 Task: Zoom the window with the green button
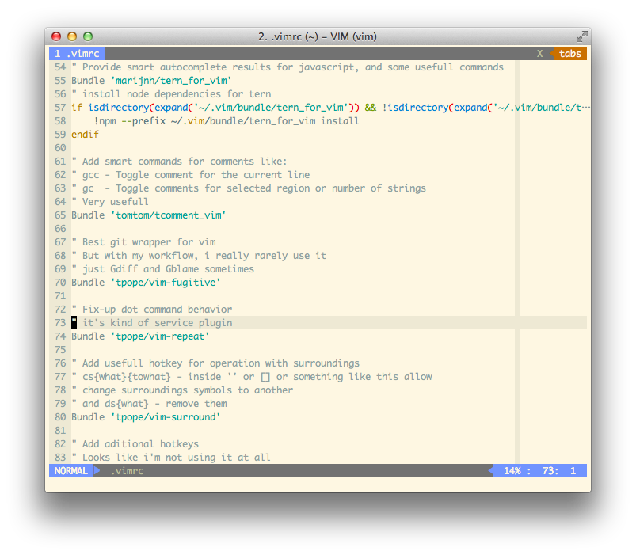pyautogui.click(x=88, y=36)
